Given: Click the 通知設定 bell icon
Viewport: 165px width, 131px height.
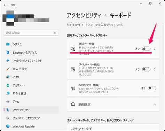Looking at the screenshot, I should pyautogui.click(x=73, y=104).
